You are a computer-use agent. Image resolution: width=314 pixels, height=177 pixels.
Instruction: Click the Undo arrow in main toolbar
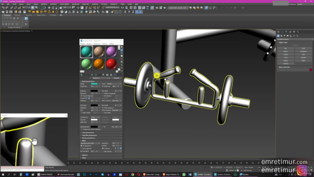[3, 8]
